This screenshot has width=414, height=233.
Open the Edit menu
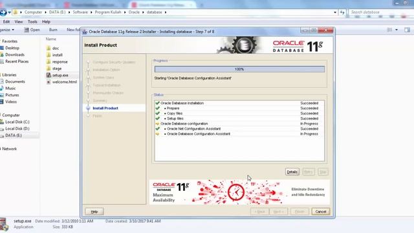(6, 21)
